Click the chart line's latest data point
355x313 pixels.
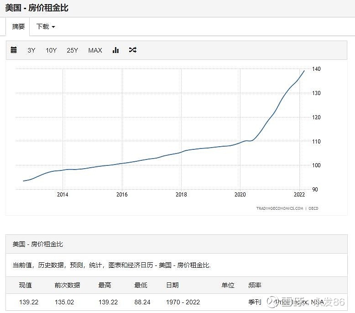click(304, 71)
